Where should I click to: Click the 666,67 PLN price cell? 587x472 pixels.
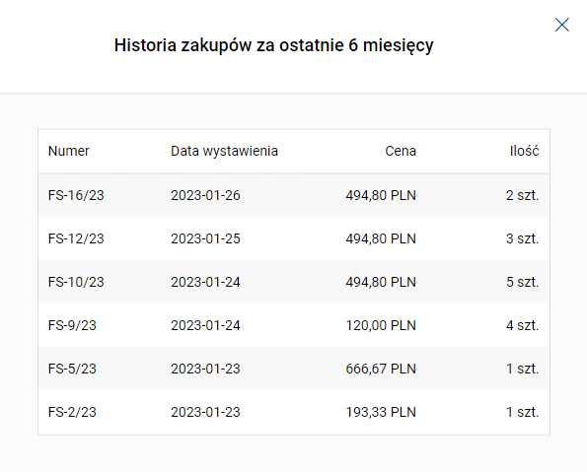[381, 369]
